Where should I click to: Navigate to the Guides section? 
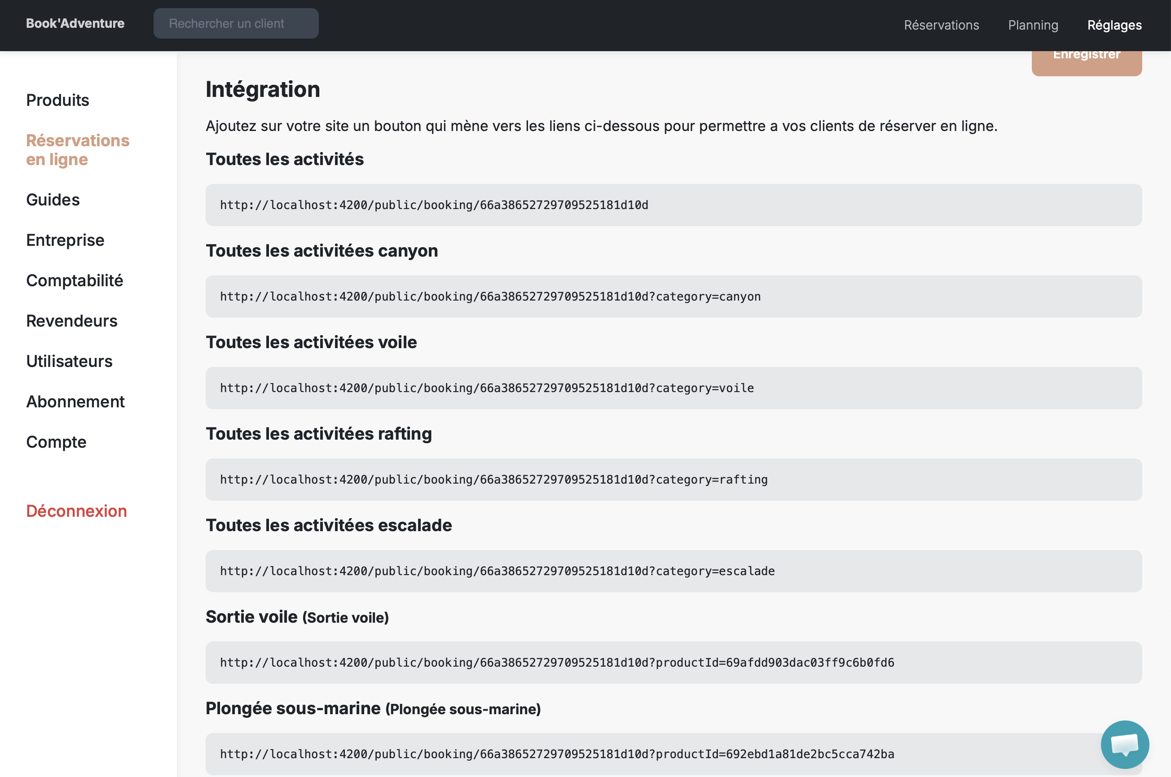click(53, 200)
